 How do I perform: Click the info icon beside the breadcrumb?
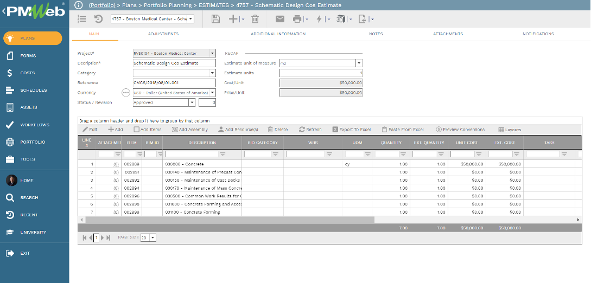pyautogui.click(x=78, y=5)
